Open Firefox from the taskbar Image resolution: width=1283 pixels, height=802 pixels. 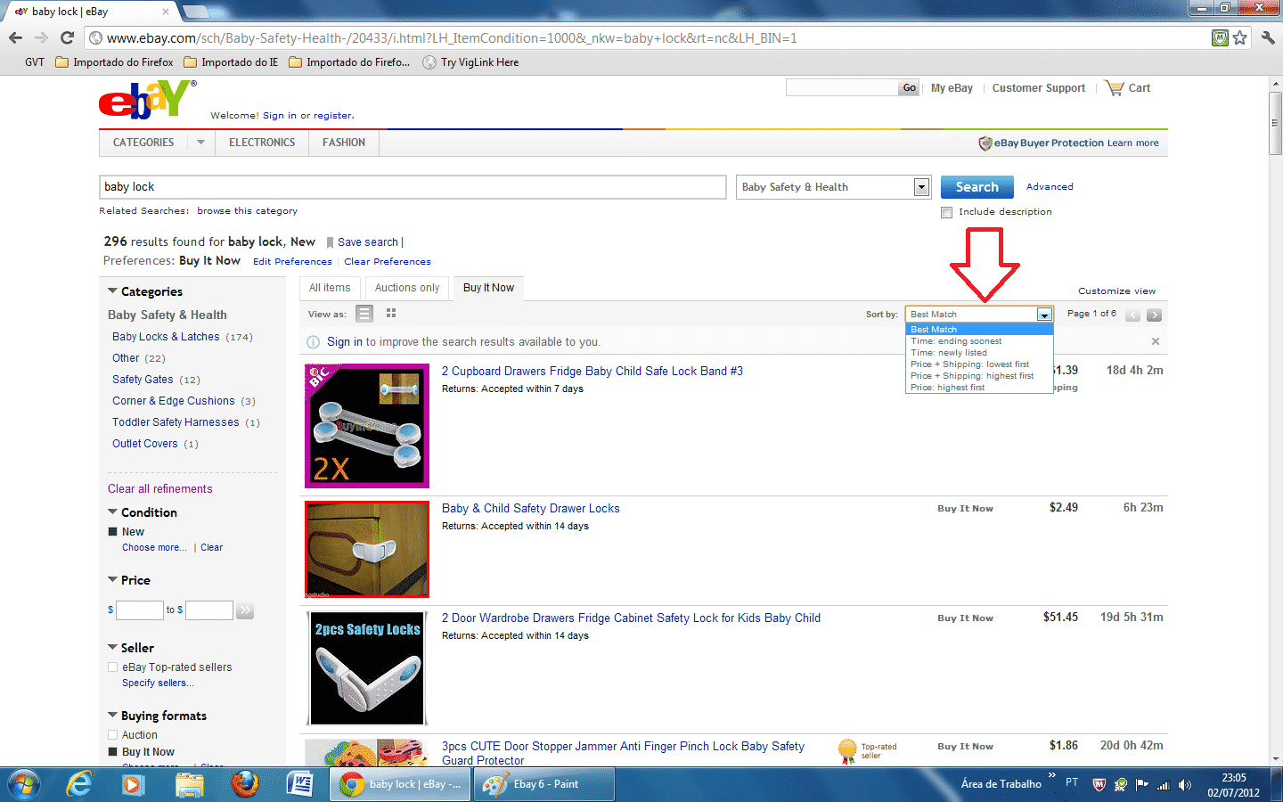click(244, 784)
